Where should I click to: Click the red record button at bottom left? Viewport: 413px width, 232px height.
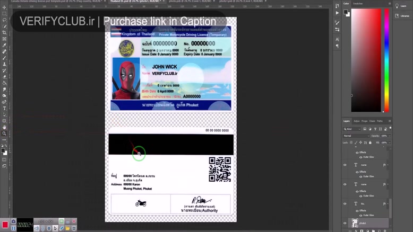click(x=5, y=225)
